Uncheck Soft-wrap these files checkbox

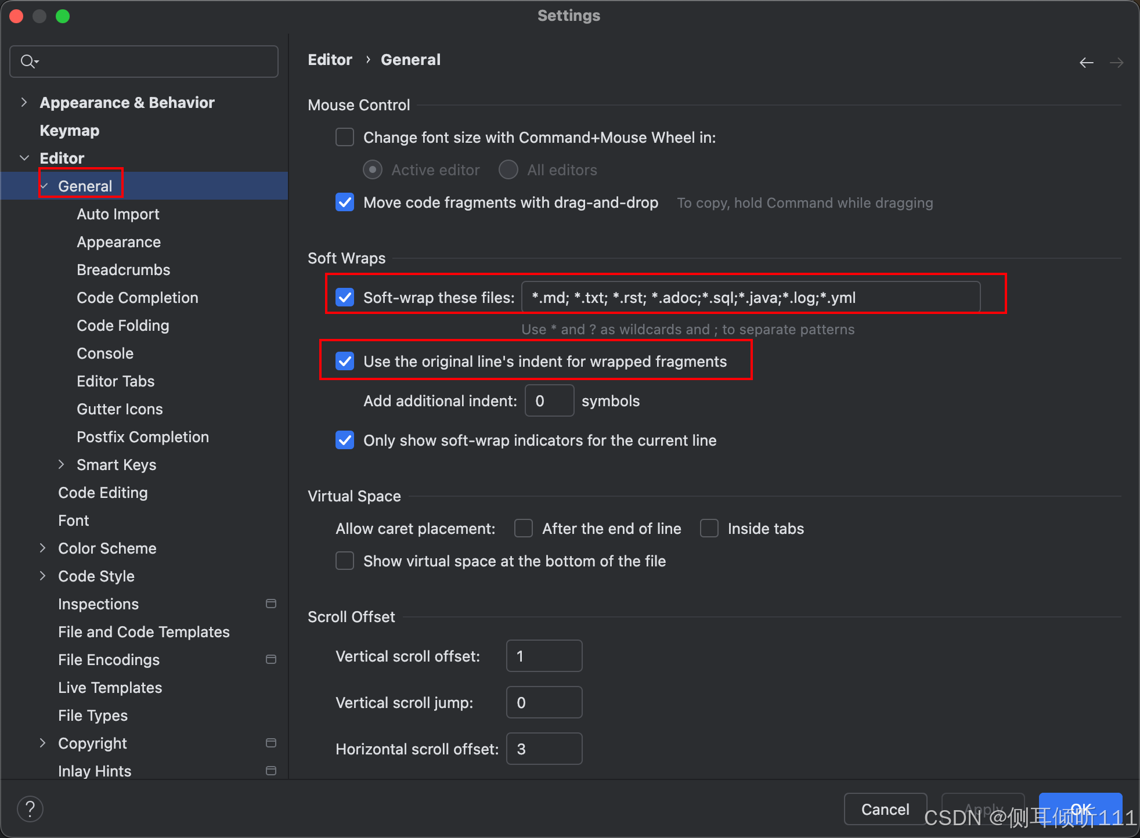[345, 298]
